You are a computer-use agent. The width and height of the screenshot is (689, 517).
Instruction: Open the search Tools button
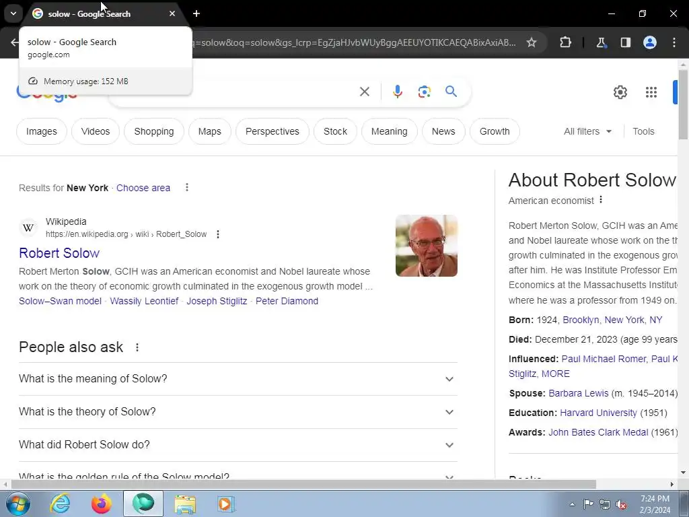(x=643, y=131)
